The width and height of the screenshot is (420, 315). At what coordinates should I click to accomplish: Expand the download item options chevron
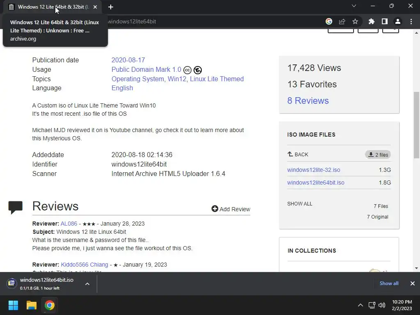[x=87, y=284]
